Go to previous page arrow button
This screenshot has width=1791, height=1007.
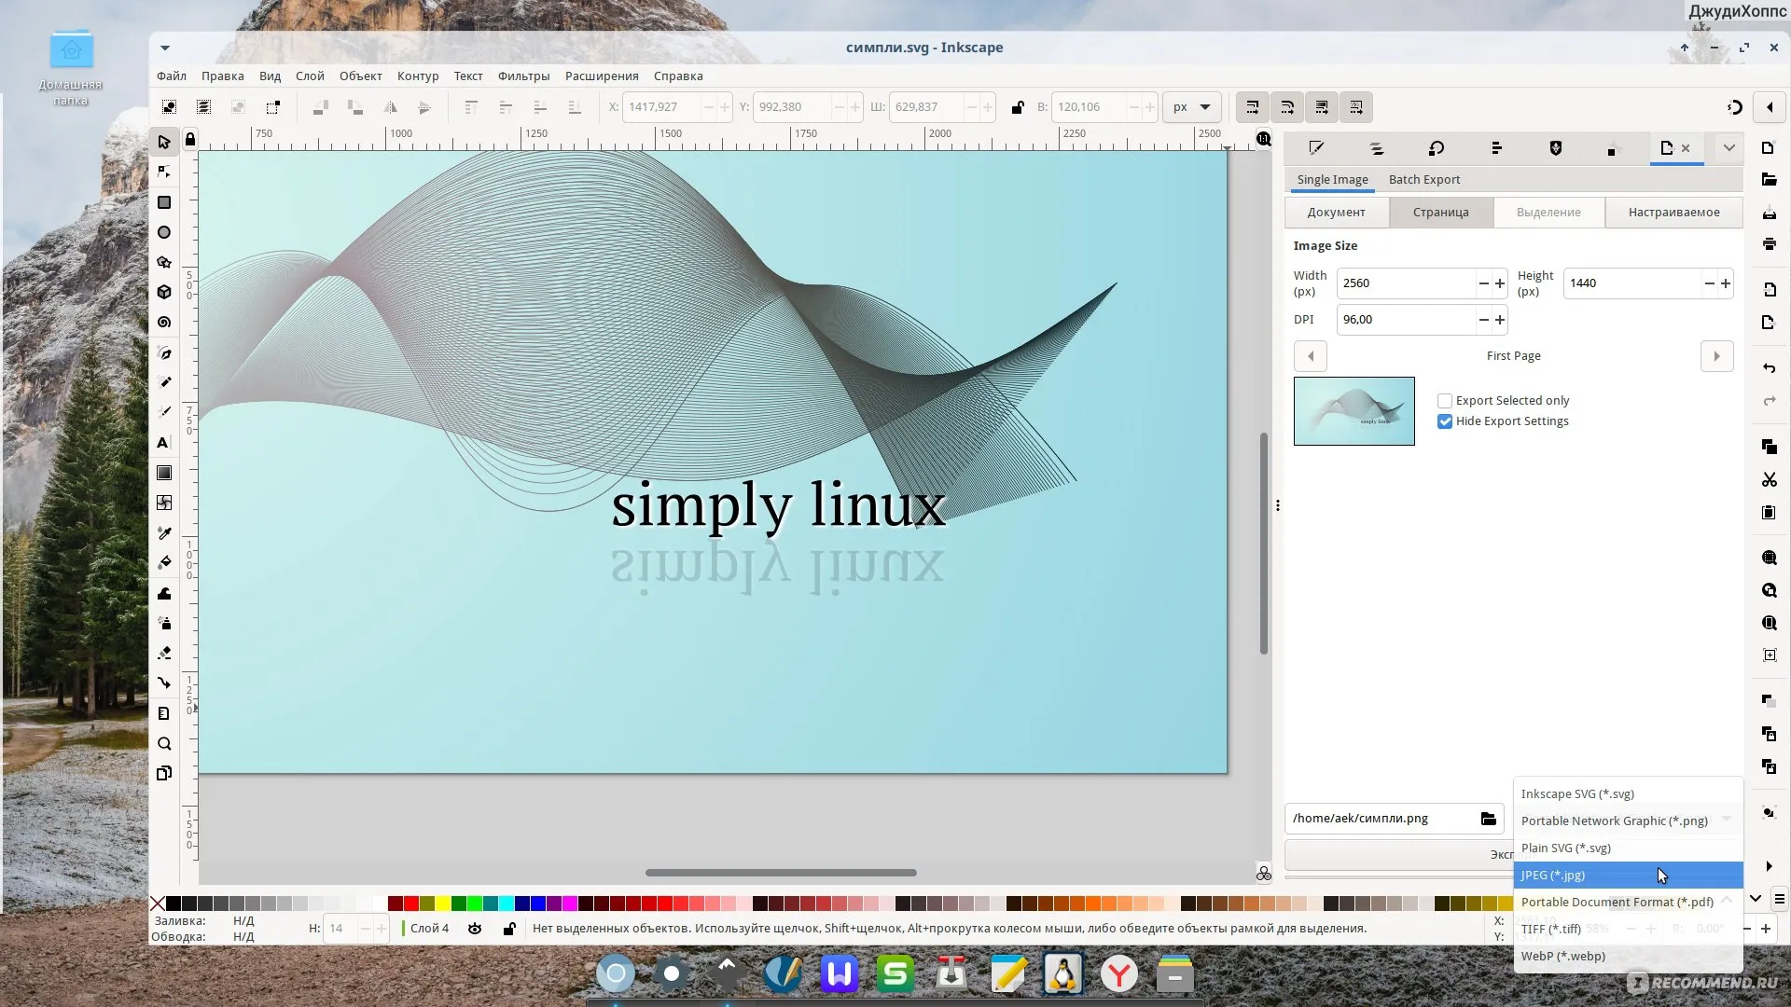[x=1311, y=356]
